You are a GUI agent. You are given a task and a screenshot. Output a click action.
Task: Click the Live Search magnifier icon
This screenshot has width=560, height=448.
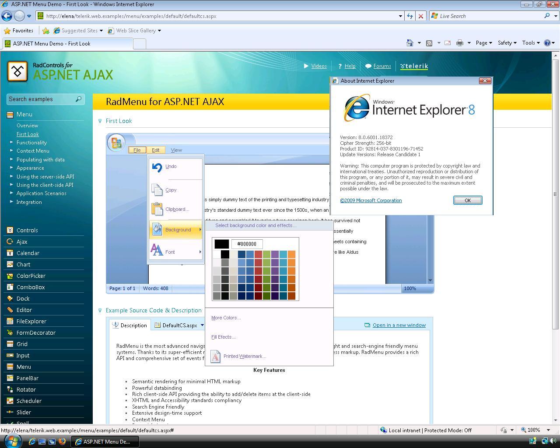click(547, 16)
